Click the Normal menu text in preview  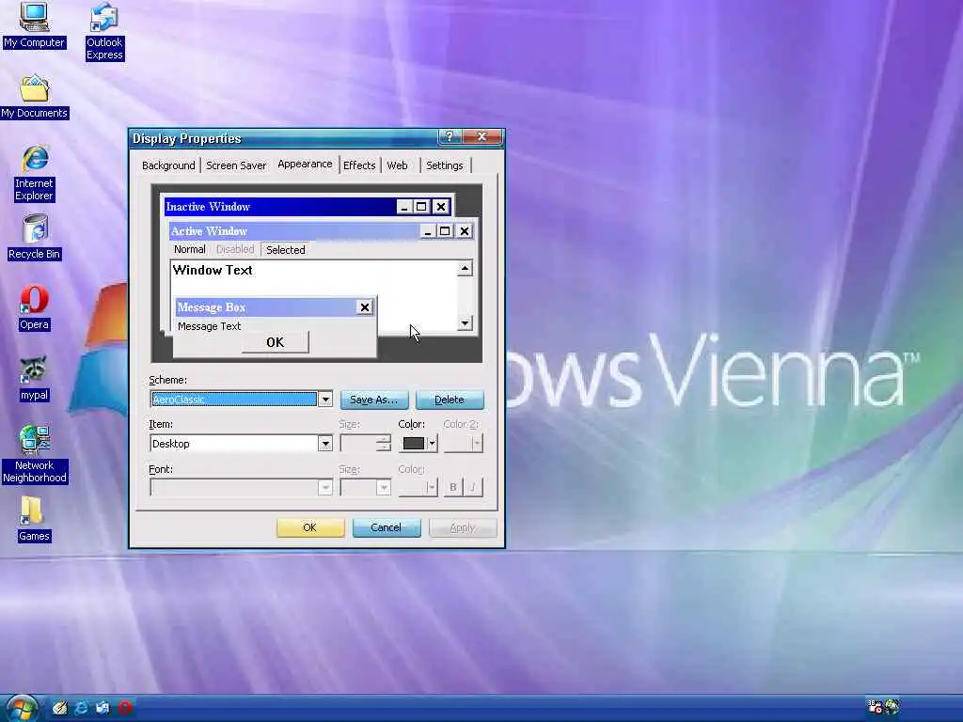(189, 249)
